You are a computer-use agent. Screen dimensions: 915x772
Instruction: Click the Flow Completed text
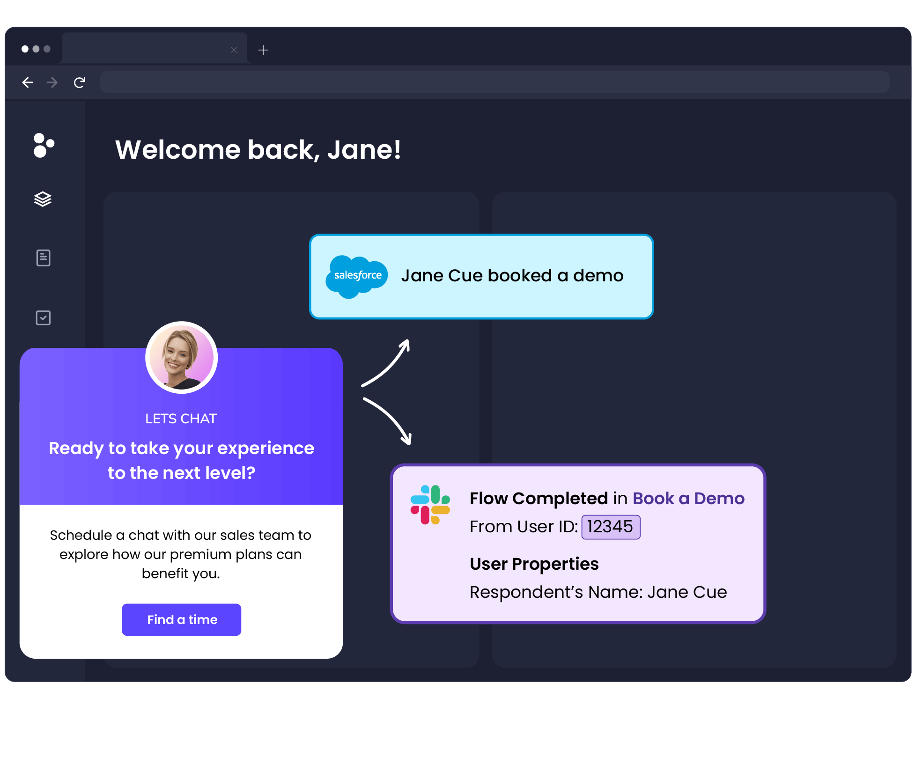coord(539,499)
